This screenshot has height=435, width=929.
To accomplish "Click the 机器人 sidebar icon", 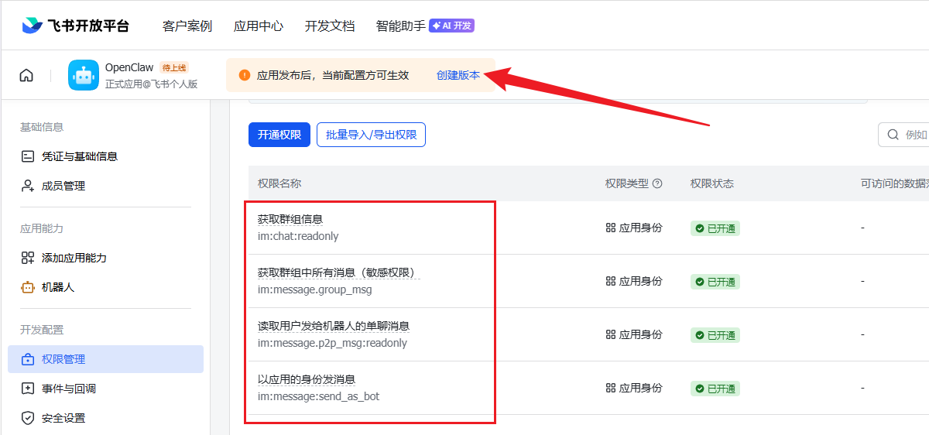I will click(28, 287).
